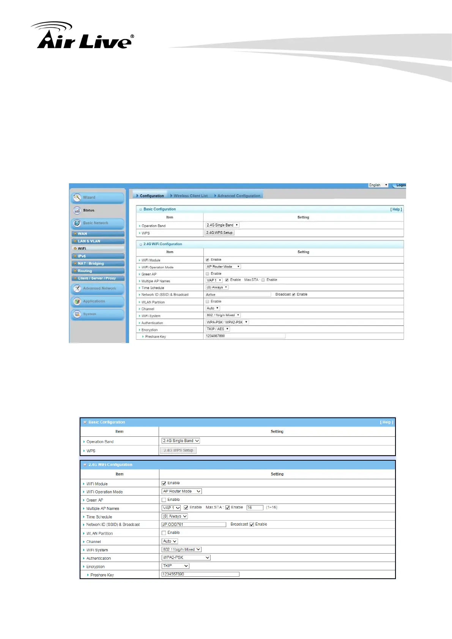Image resolution: width=452 pixels, height=639 pixels.
Task: Open the System monitor icon
Action: coord(77,314)
